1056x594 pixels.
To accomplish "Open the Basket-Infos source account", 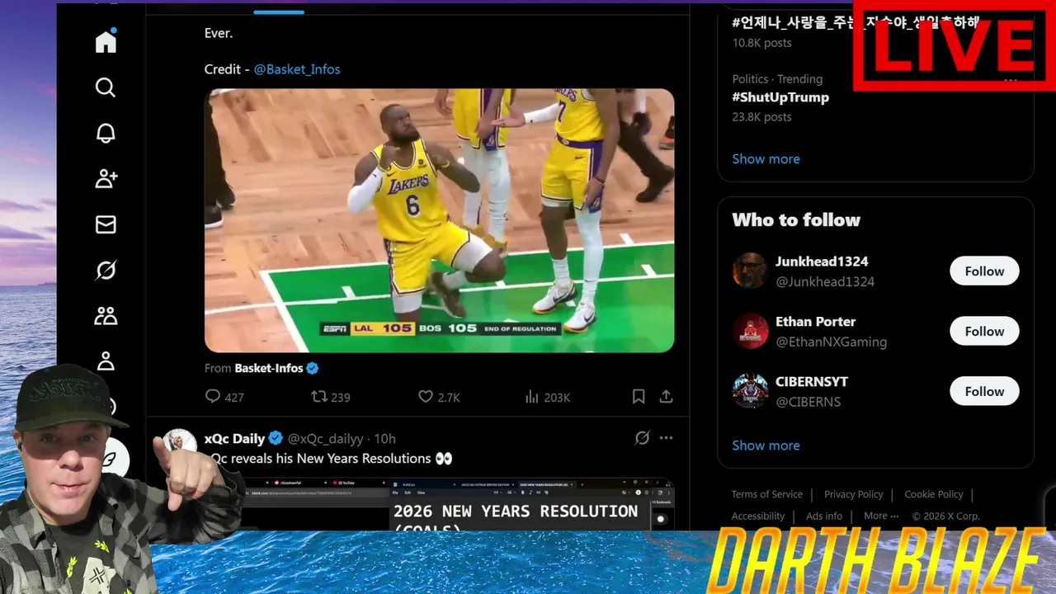I will point(269,368).
